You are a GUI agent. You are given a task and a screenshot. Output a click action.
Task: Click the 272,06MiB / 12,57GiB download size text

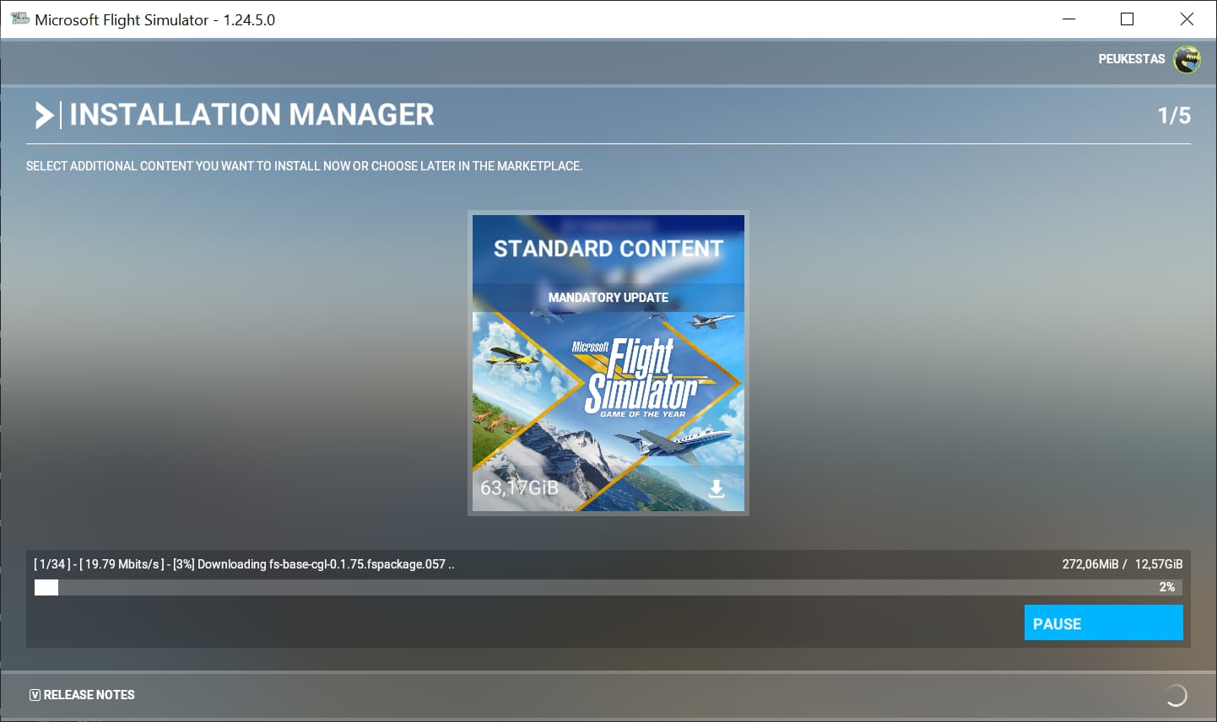(x=1122, y=564)
